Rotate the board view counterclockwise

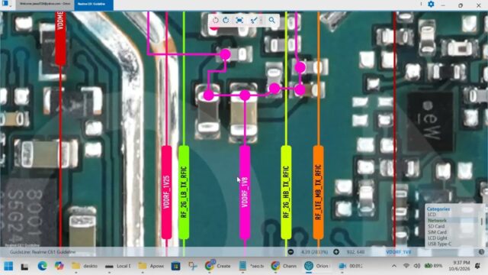coord(215,21)
